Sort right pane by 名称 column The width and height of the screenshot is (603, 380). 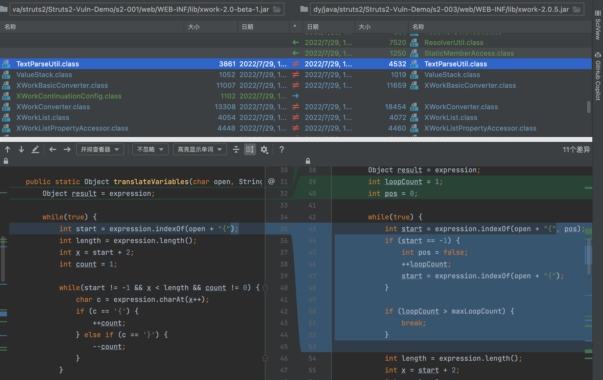500,27
